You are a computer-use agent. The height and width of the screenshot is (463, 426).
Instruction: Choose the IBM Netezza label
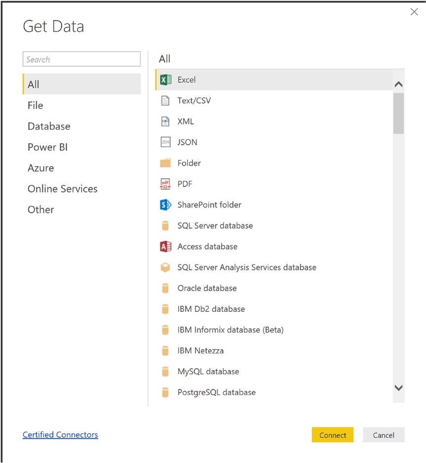pos(200,351)
